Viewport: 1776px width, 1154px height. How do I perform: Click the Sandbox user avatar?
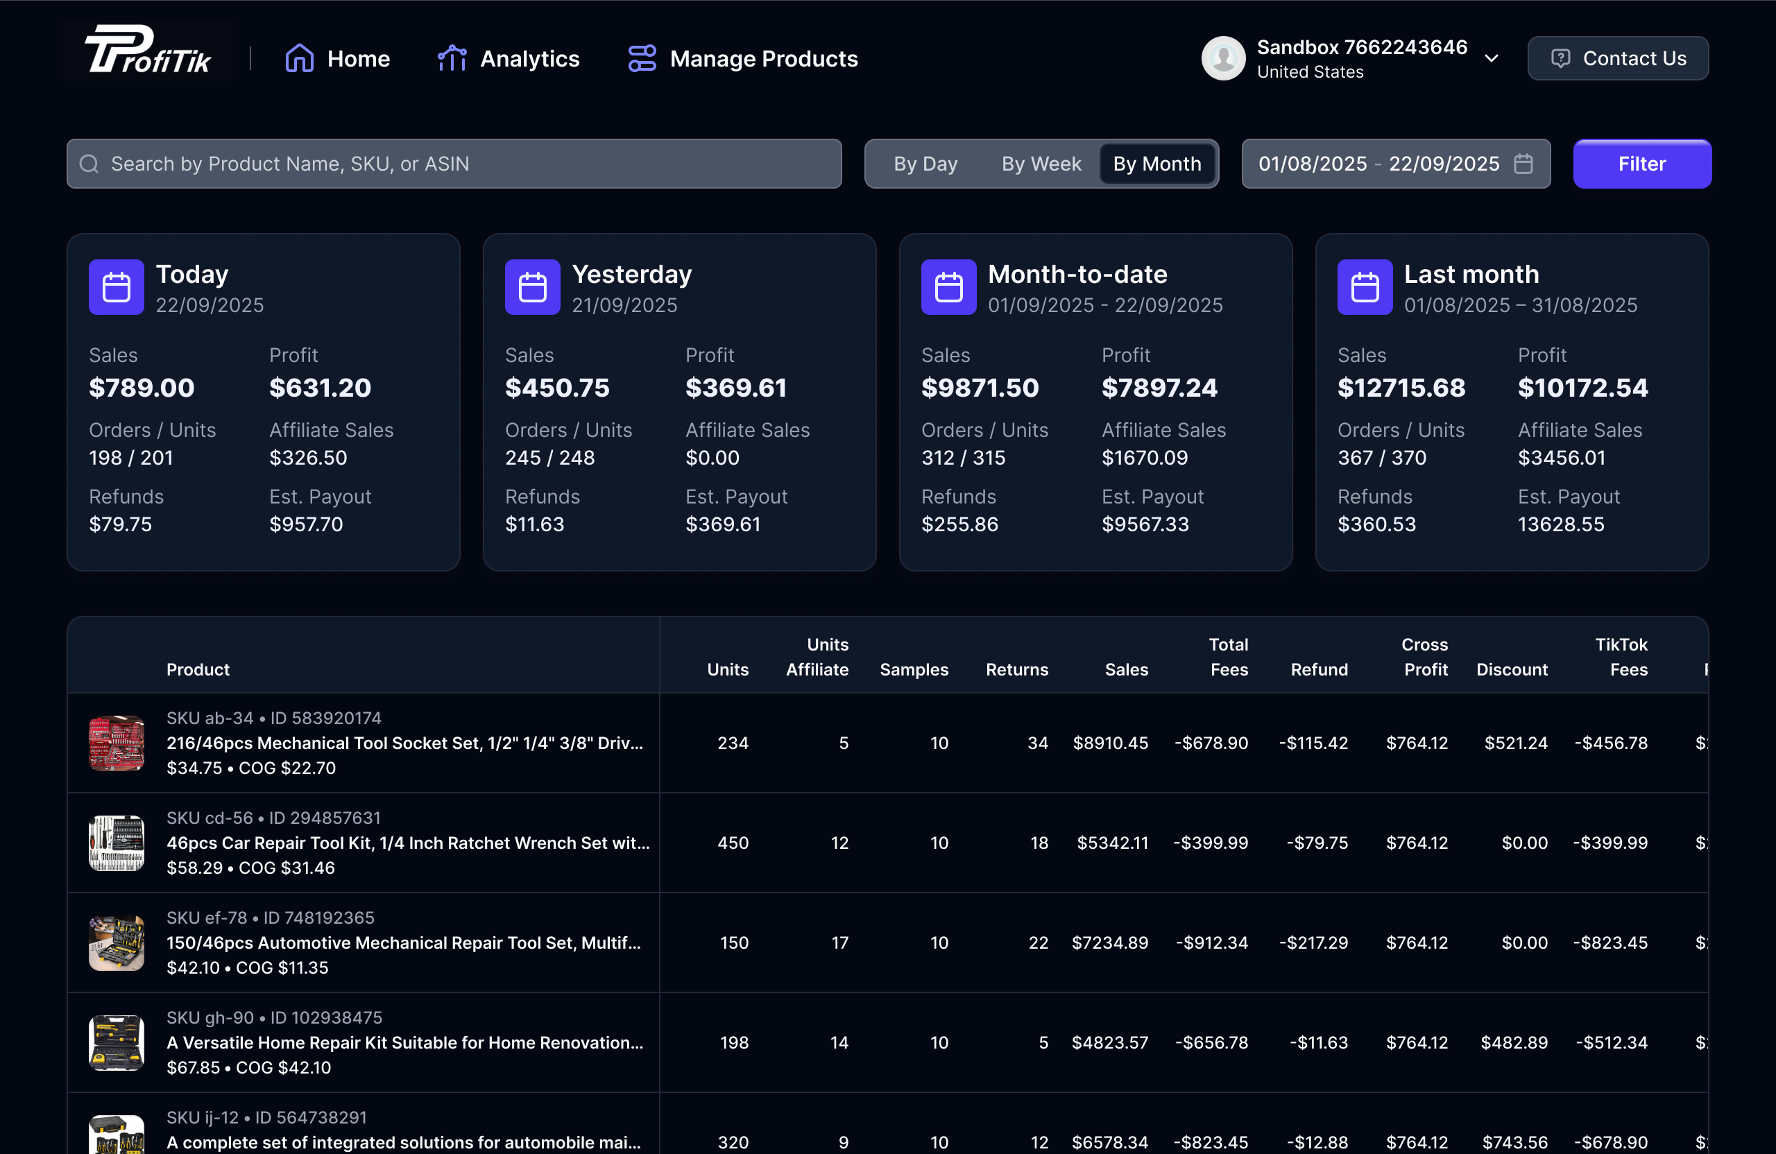click(1222, 58)
